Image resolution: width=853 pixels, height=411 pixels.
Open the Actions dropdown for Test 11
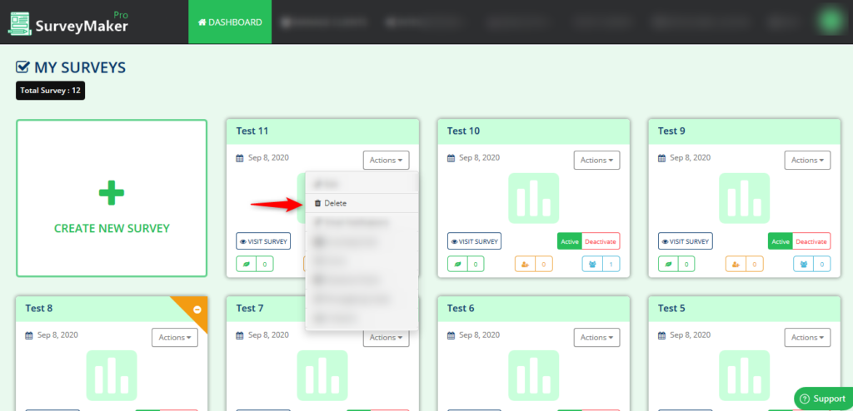click(387, 161)
